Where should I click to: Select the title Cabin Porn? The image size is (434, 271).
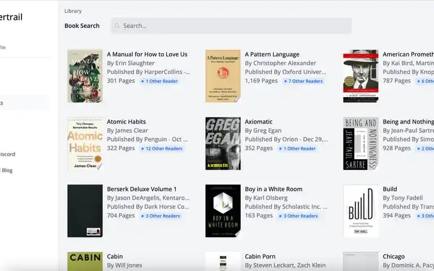(260, 257)
